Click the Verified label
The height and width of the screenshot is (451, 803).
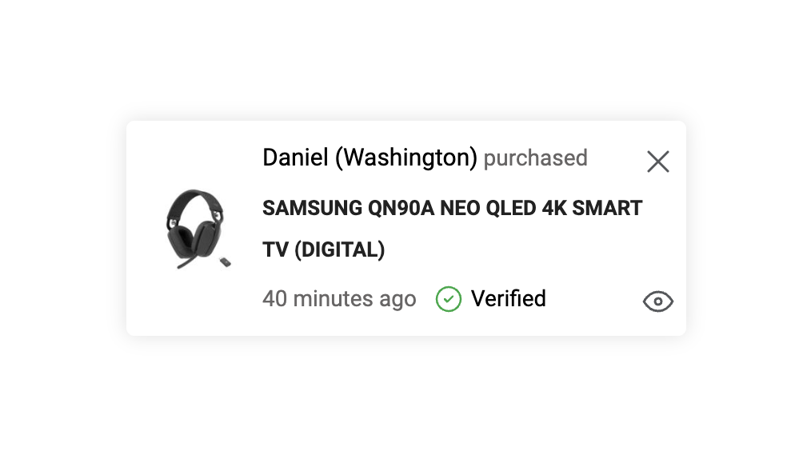508,299
